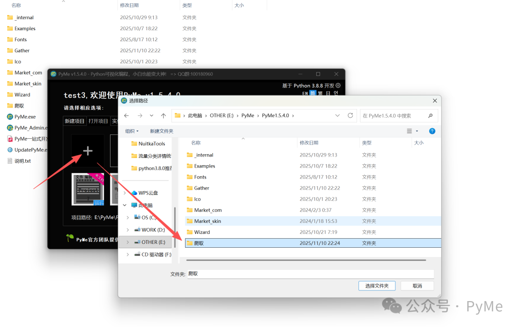Click the back navigation arrow in the dialog

tap(126, 115)
